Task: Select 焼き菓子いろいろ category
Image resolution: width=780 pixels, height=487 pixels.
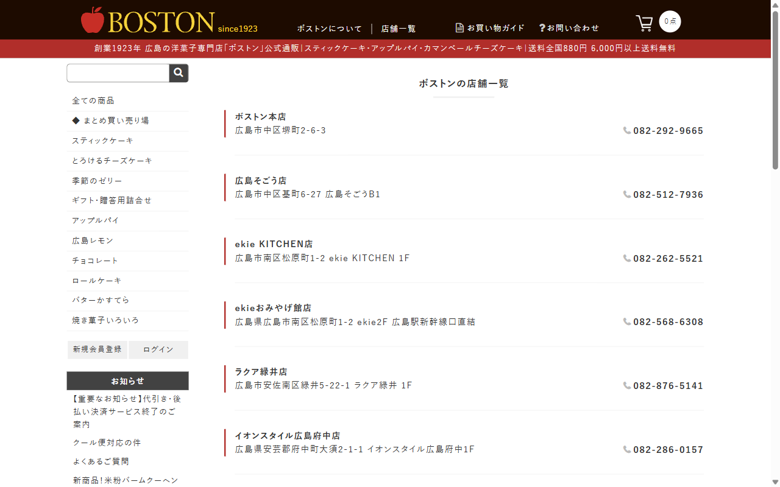Action: (127, 320)
